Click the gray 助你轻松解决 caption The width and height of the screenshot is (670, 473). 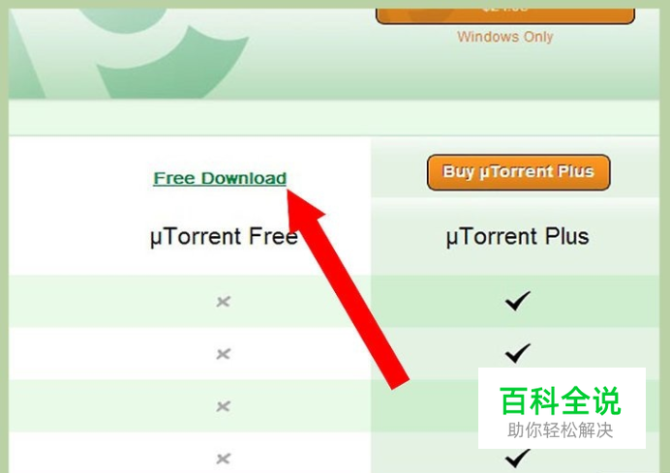tap(561, 430)
